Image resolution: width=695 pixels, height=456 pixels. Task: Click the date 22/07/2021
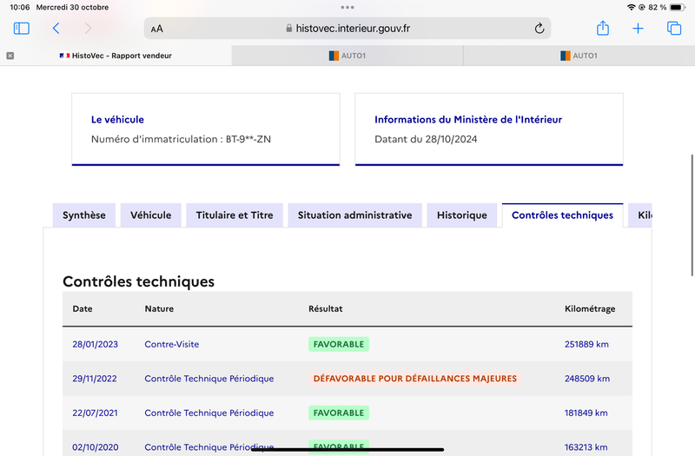click(95, 413)
